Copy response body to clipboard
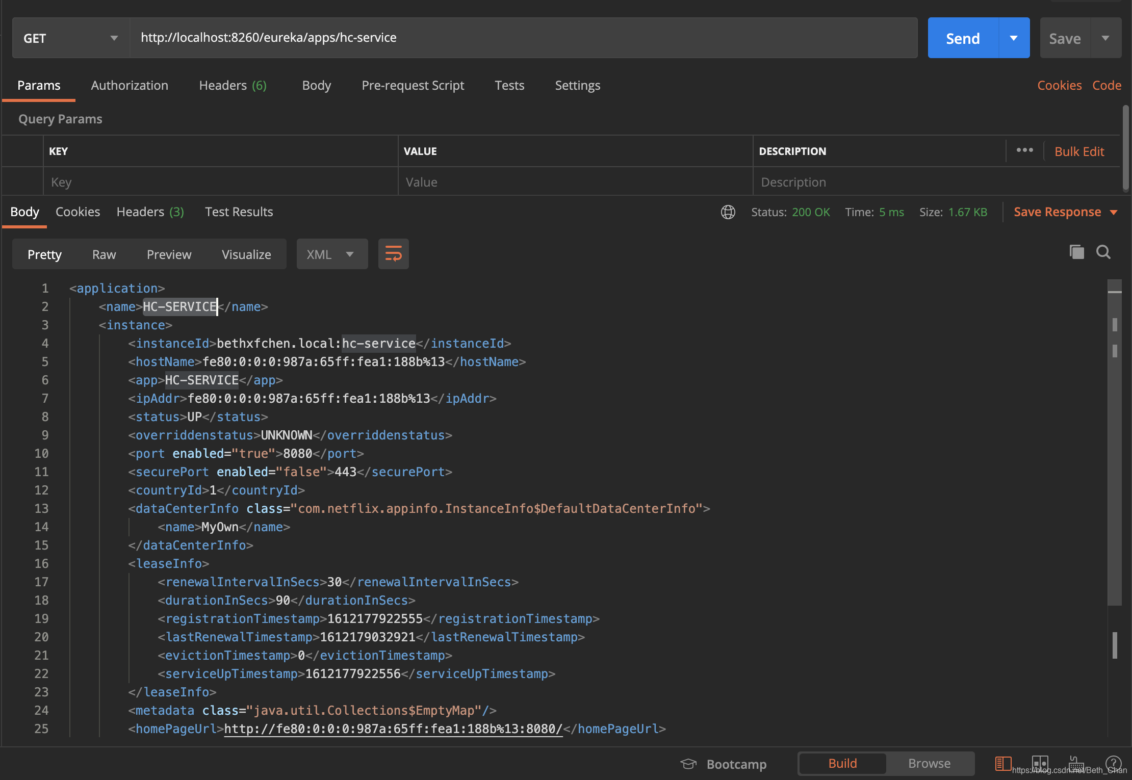This screenshot has height=780, width=1132. click(1076, 252)
